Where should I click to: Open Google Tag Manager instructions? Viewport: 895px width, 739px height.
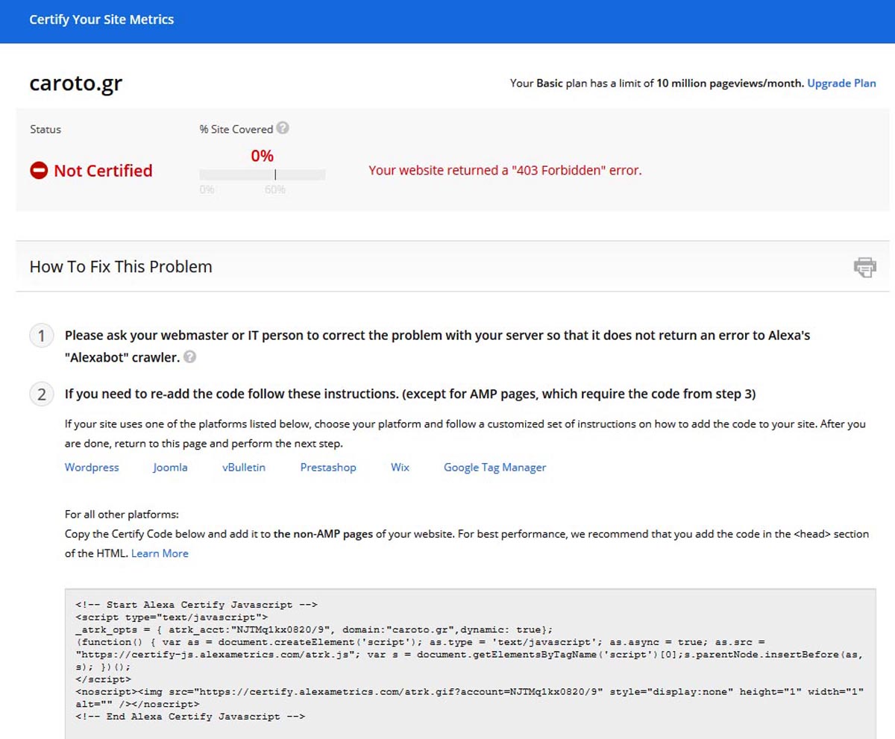pyautogui.click(x=494, y=468)
